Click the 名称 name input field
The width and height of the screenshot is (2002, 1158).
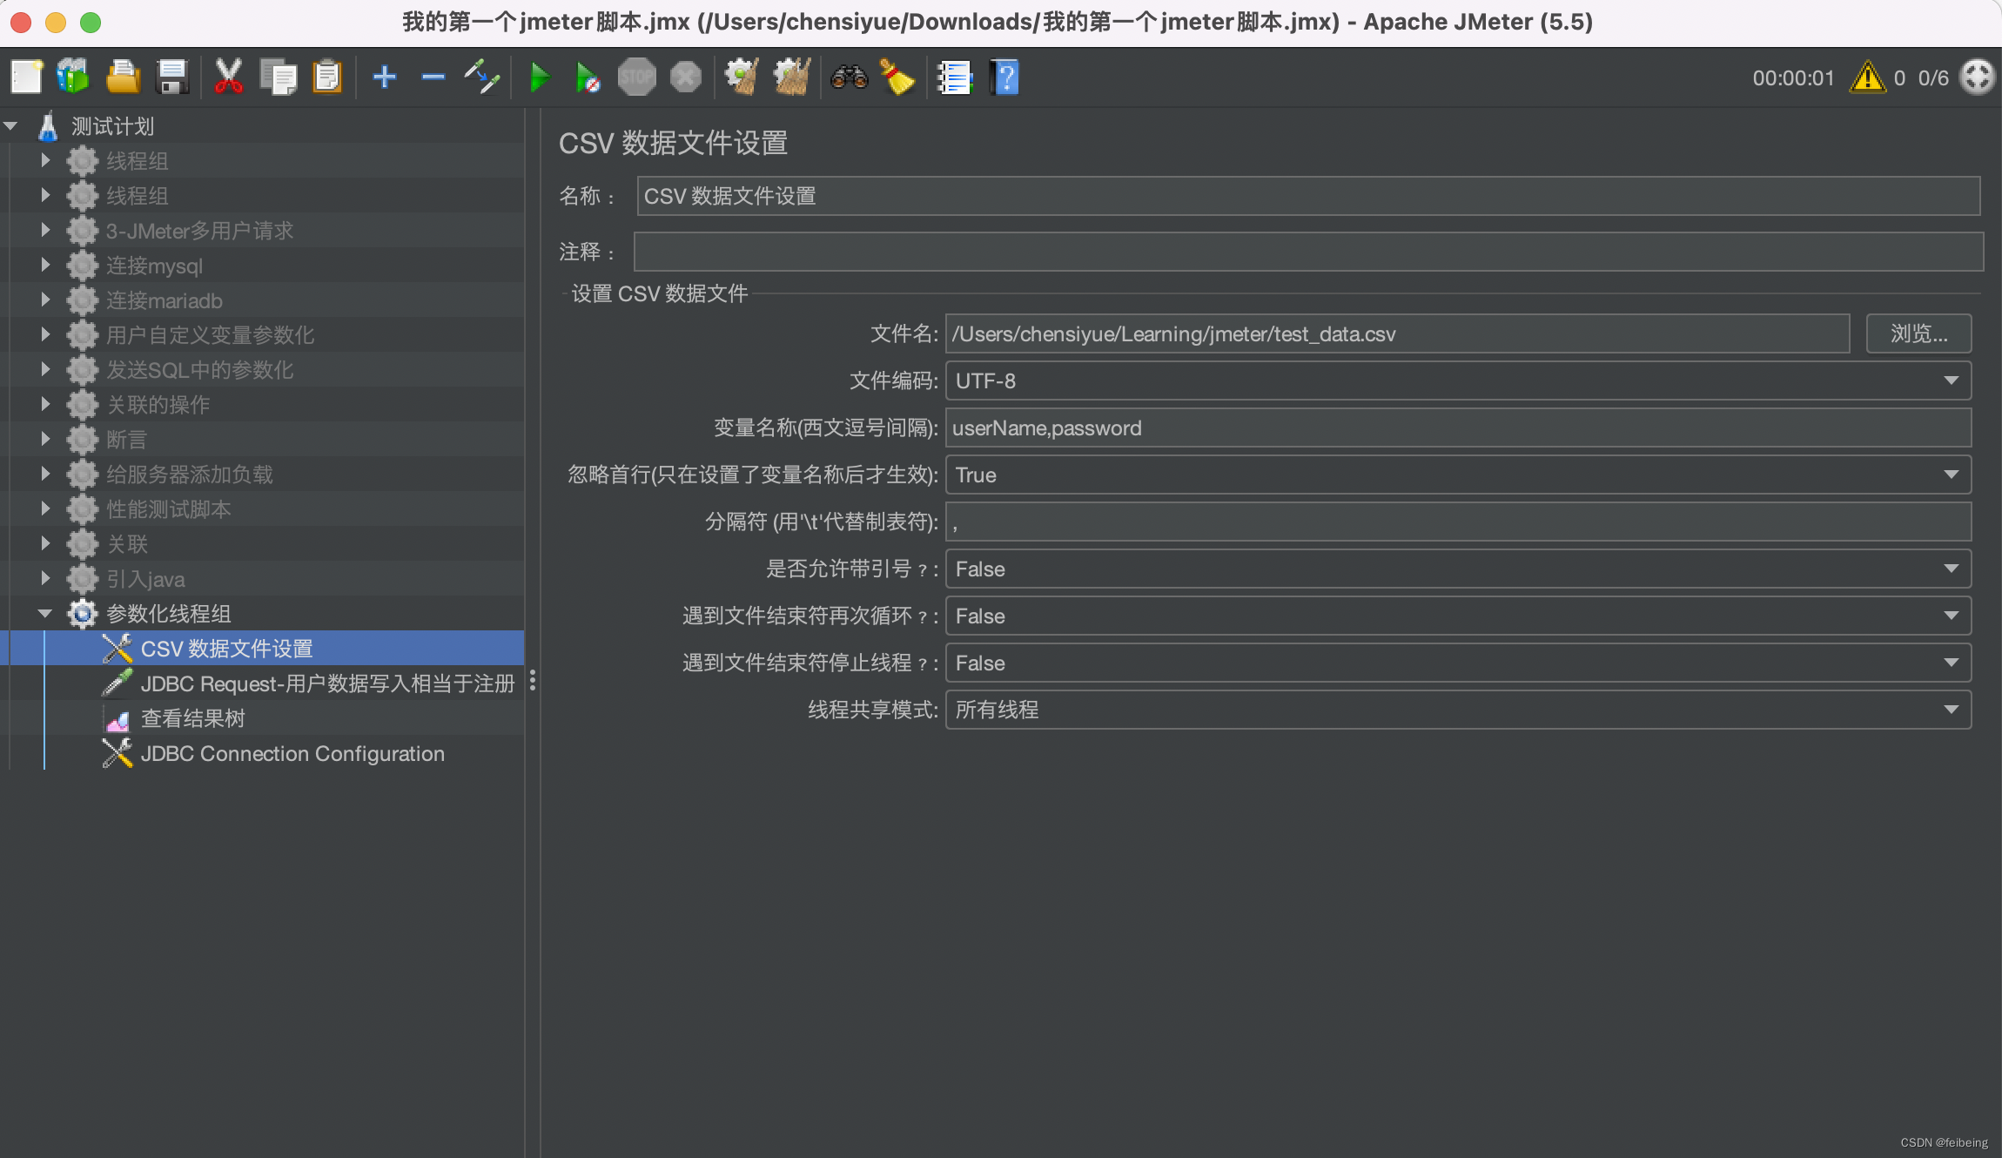(x=1308, y=196)
